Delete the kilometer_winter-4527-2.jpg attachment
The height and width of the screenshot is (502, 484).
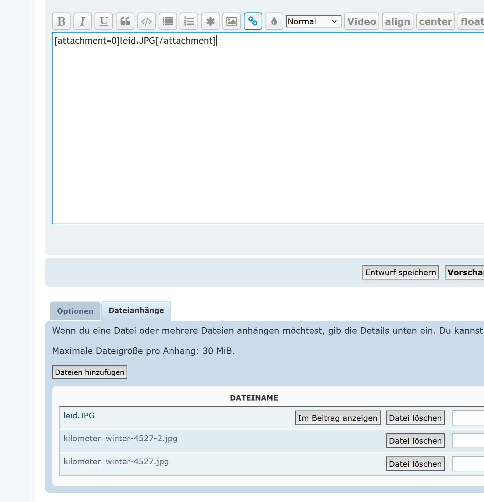pyautogui.click(x=415, y=441)
